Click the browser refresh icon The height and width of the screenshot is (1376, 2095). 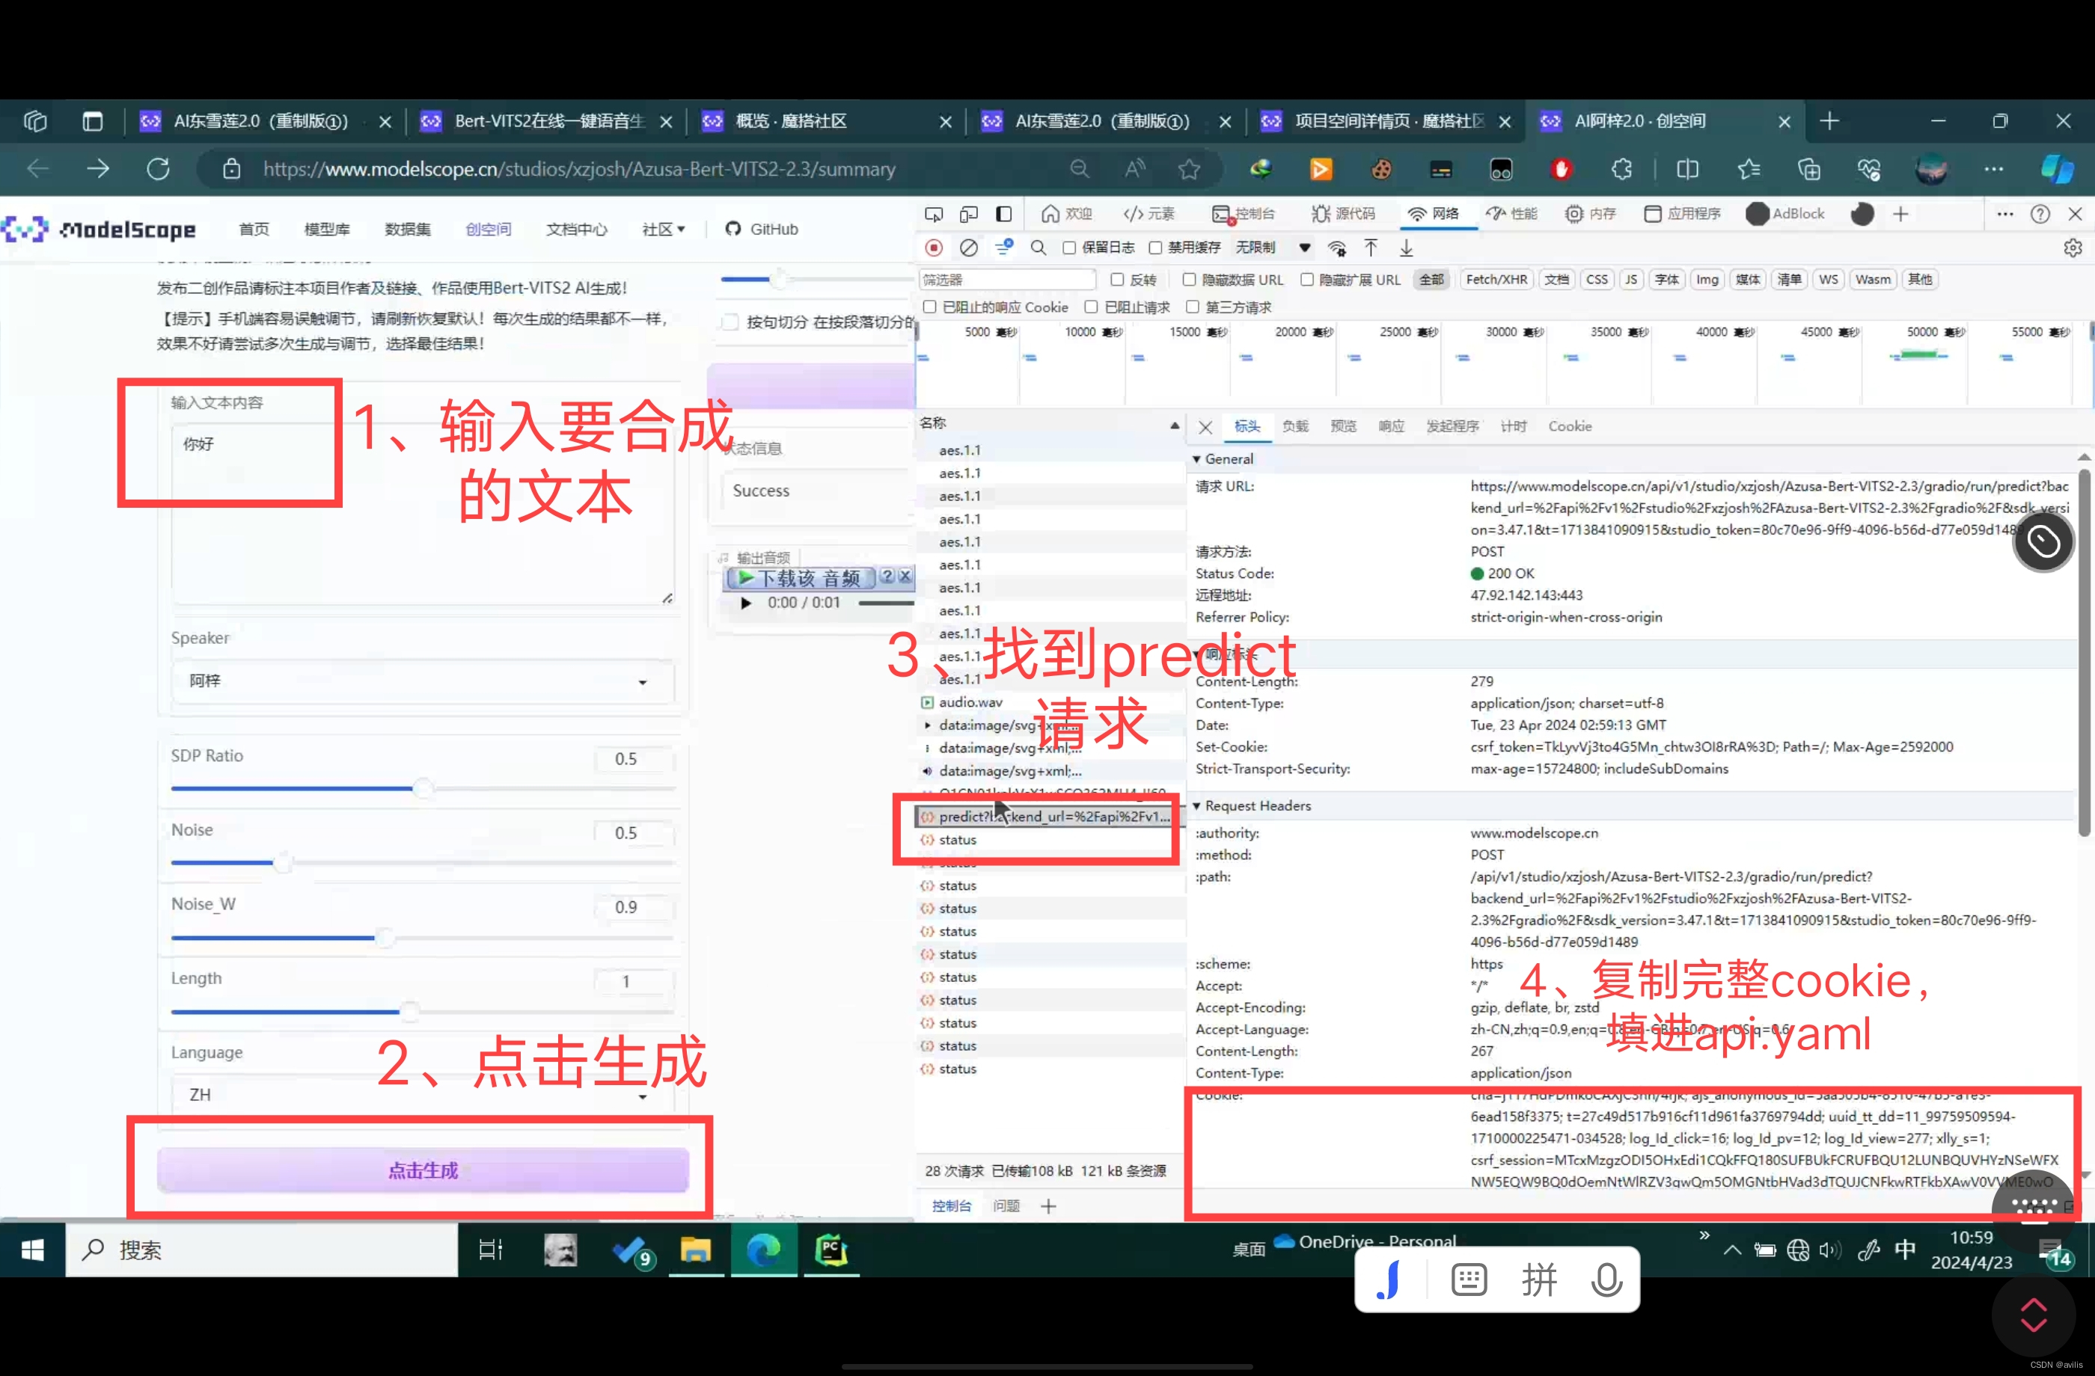[159, 168]
